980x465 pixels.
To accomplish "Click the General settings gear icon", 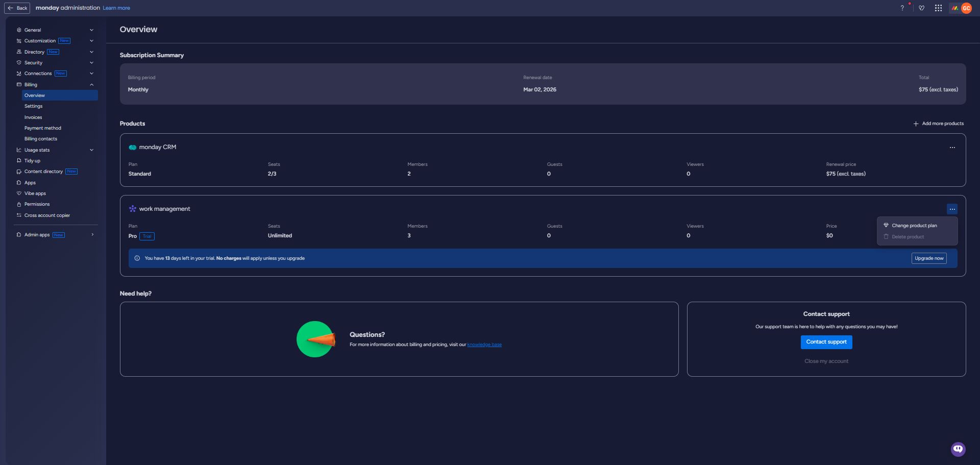I will (19, 30).
